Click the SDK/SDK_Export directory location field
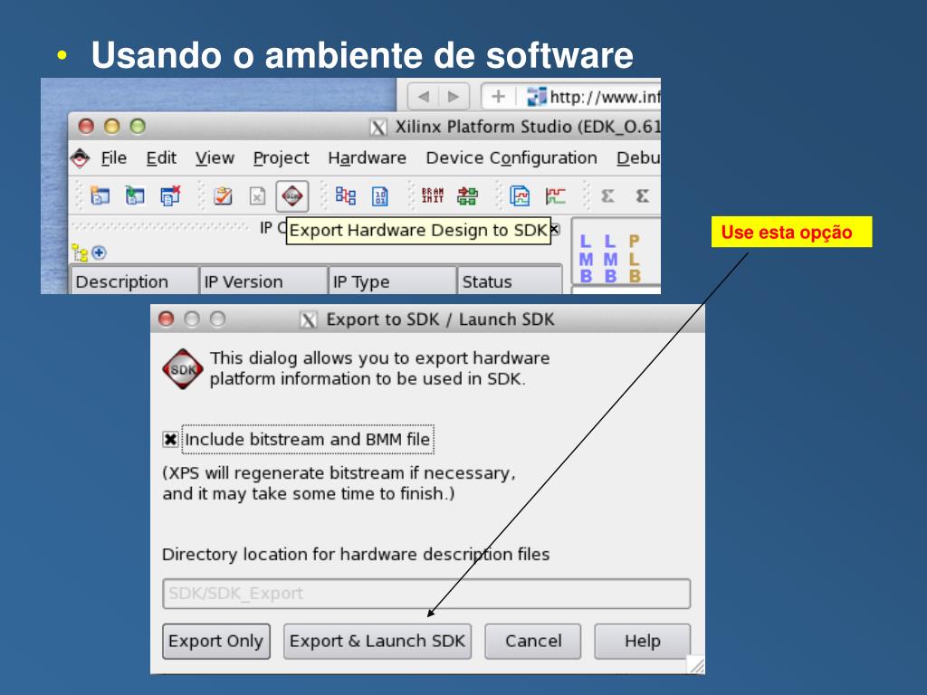This screenshot has height=695, width=927. [x=426, y=594]
